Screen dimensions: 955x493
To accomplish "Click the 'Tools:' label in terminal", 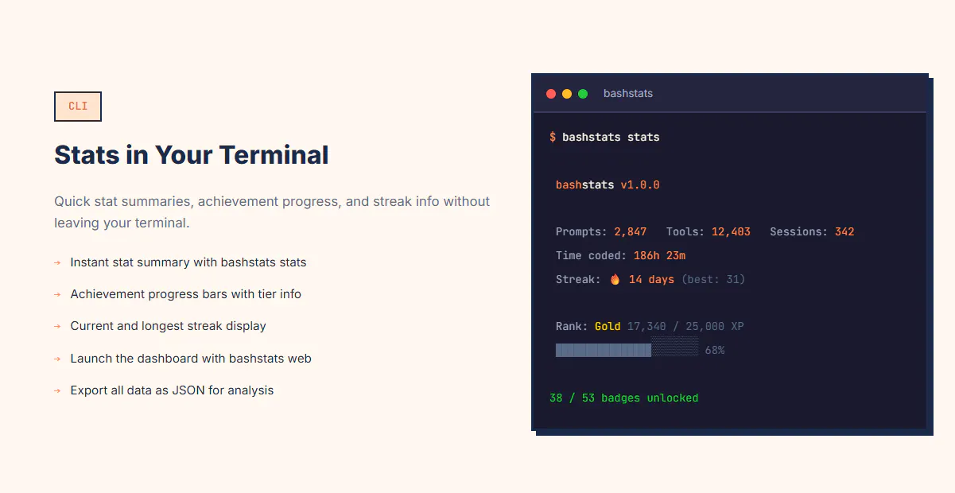I will pos(685,231).
